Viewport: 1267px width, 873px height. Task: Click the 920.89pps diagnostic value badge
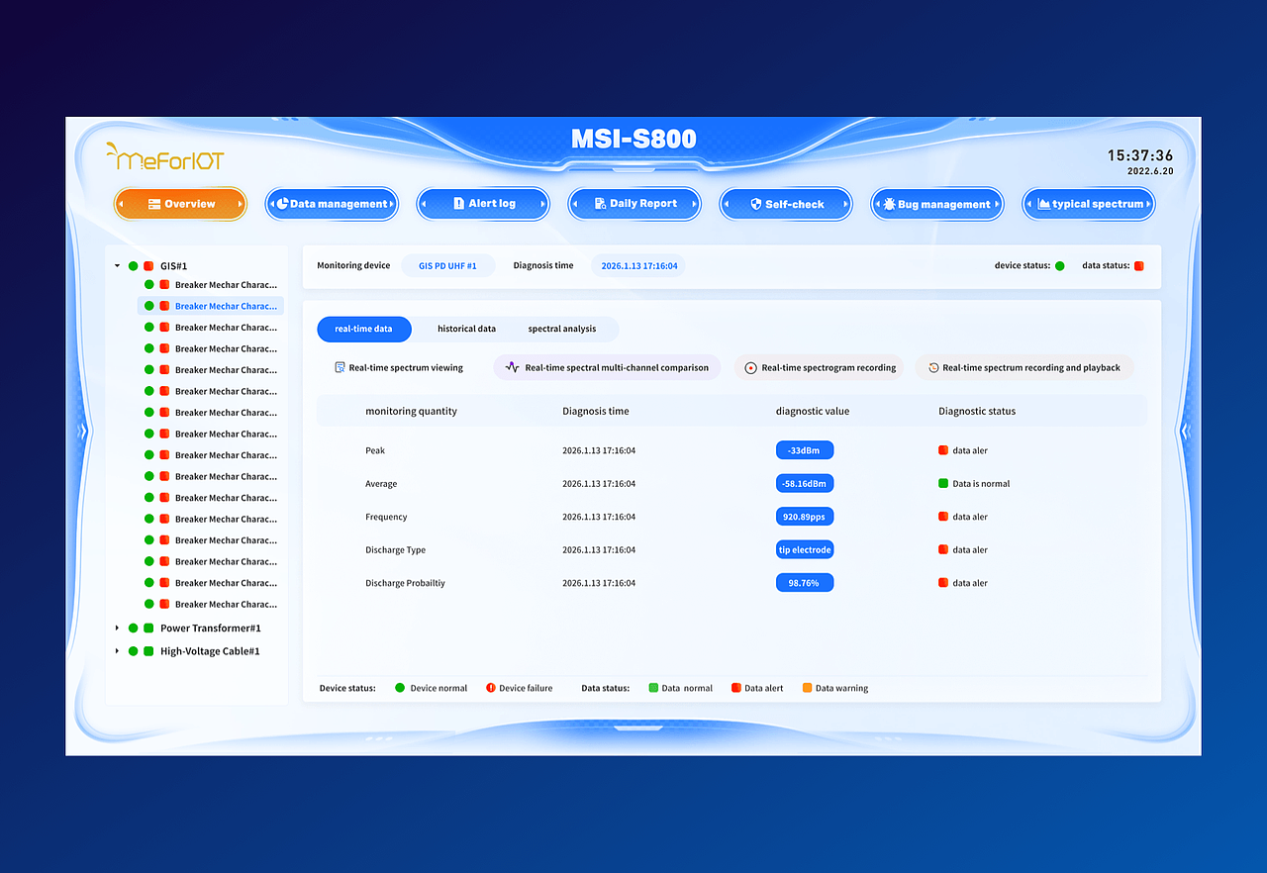click(x=805, y=517)
